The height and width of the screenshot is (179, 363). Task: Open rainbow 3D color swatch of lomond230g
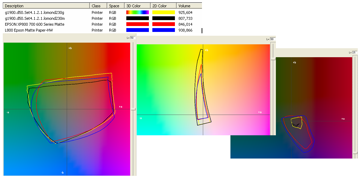point(137,12)
